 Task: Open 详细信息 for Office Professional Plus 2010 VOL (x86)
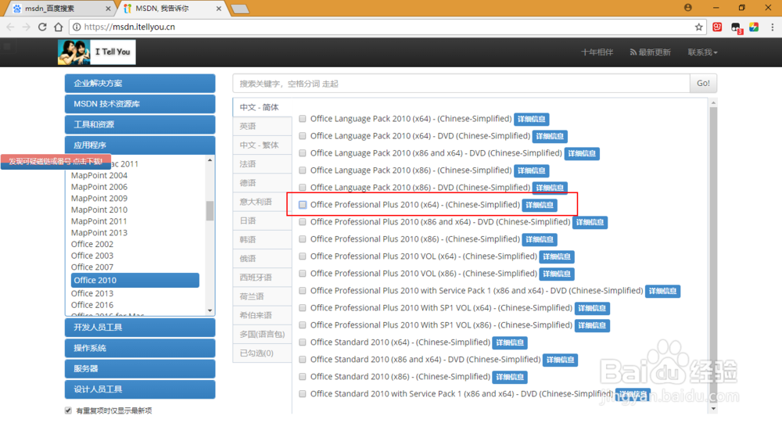(557, 274)
